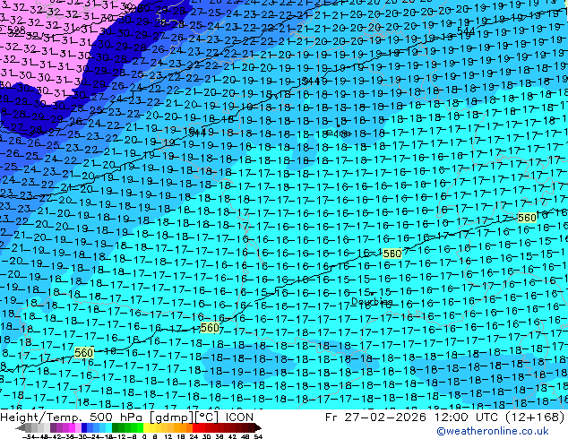Click the 544 contour label near top-right corner
This screenshot has height=439, width=568.
coord(466,30)
